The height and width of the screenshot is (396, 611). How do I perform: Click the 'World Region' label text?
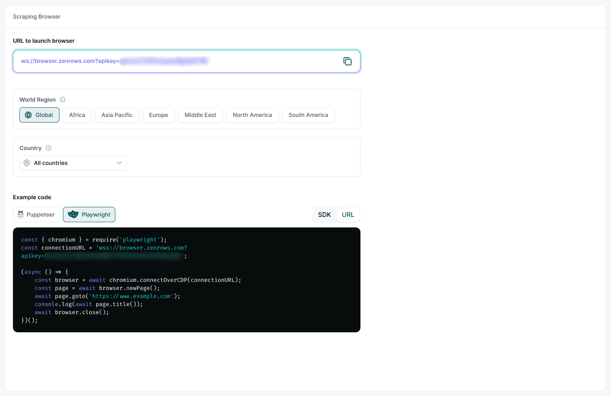(38, 100)
